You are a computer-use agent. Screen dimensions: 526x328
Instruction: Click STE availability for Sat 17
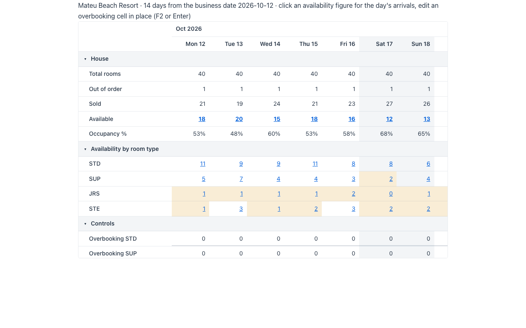(x=391, y=209)
